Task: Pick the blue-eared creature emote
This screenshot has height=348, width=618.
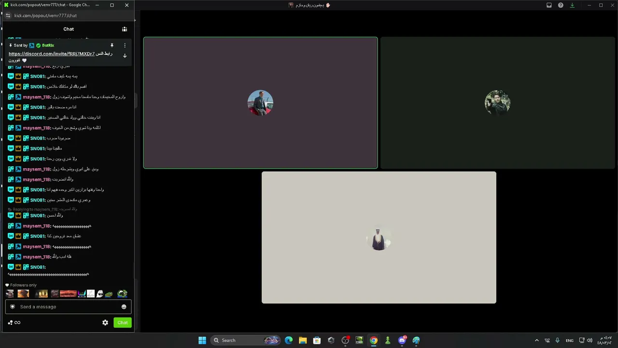Action: [82, 293]
